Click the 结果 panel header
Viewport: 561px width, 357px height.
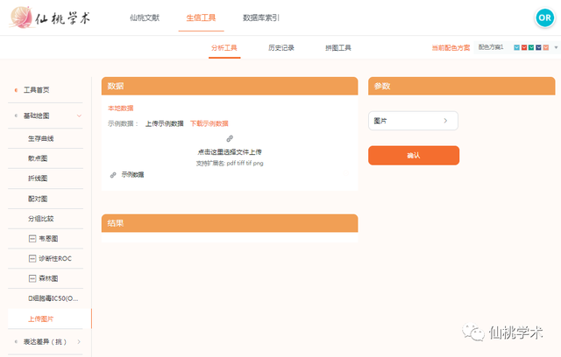[230, 223]
